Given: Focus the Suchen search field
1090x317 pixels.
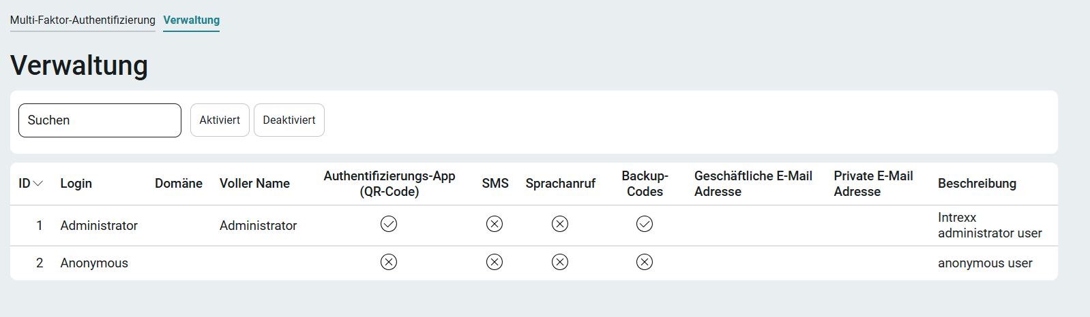Looking at the screenshot, I should pos(100,120).
